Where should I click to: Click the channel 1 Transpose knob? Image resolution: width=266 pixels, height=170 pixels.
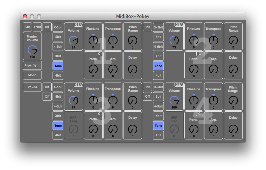(113, 40)
